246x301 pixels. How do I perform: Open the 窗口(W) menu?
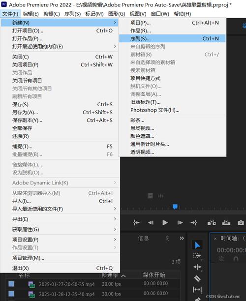coord(160,14)
